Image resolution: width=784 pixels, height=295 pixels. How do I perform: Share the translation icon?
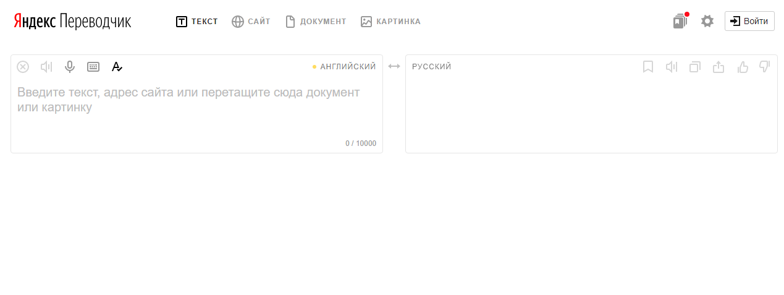click(719, 67)
